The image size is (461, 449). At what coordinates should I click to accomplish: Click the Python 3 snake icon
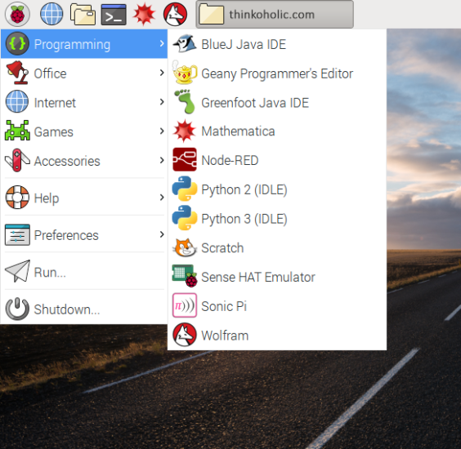(185, 218)
